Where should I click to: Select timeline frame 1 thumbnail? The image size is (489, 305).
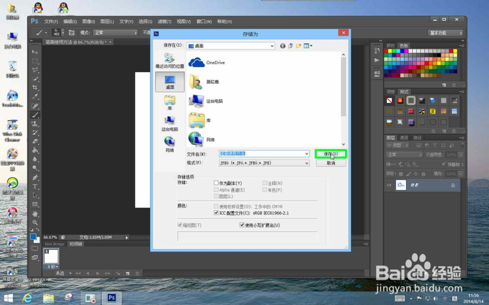[51, 256]
